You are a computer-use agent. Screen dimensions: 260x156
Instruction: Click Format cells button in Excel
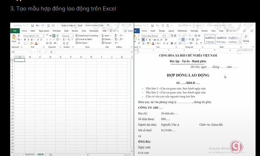point(107,43)
